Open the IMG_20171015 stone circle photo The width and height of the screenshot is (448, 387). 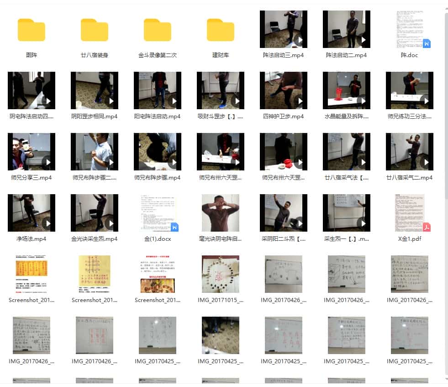[x=221, y=274]
